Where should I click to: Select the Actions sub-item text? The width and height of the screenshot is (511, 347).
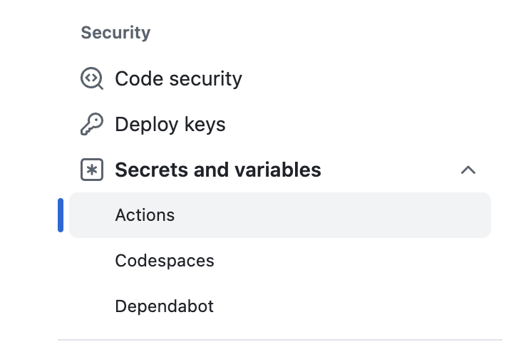145,215
